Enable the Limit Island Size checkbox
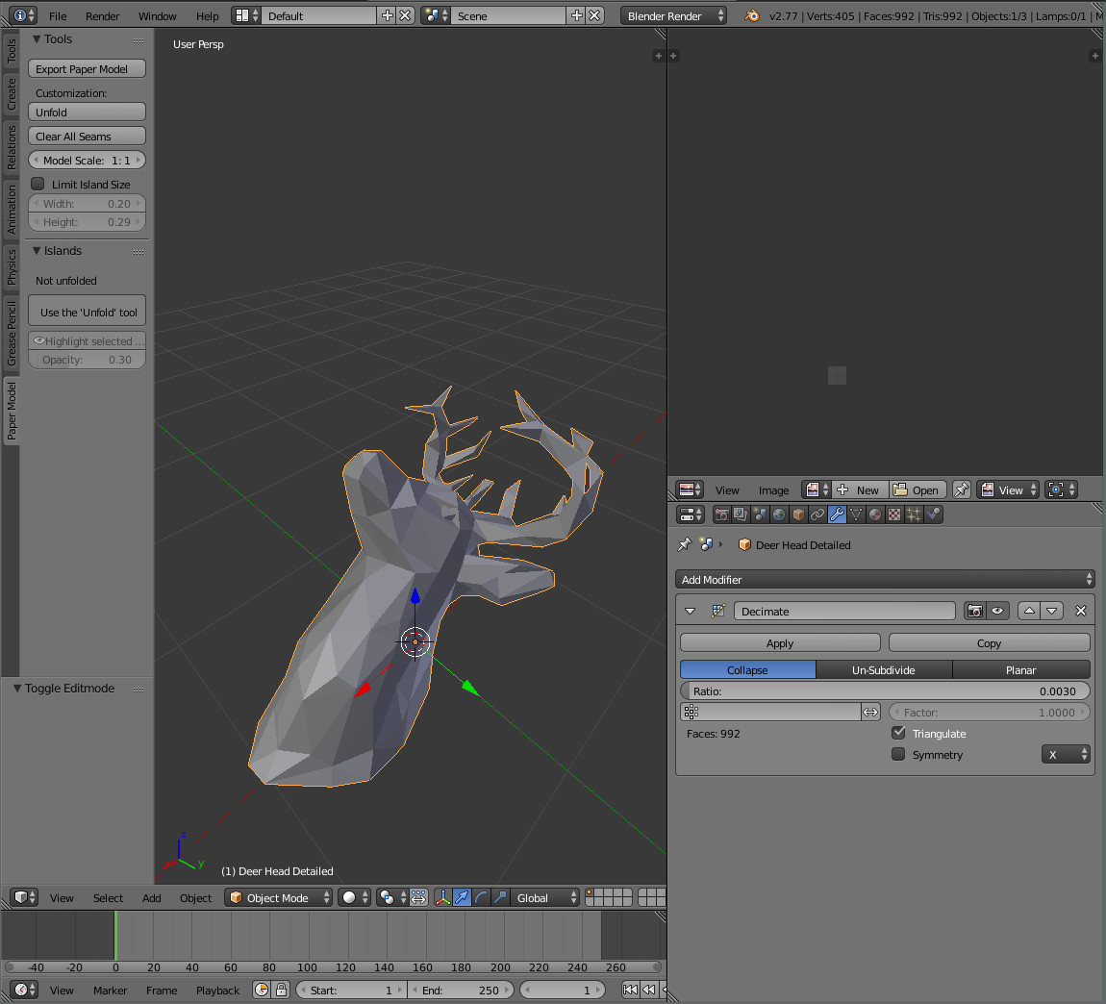 38,184
